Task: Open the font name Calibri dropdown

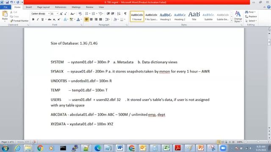Action: [49, 14]
